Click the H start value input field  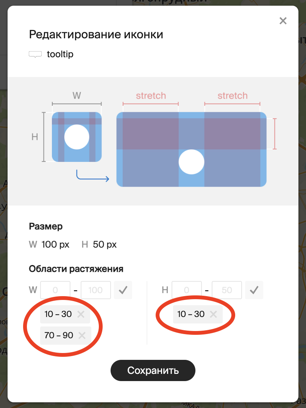[x=186, y=290]
